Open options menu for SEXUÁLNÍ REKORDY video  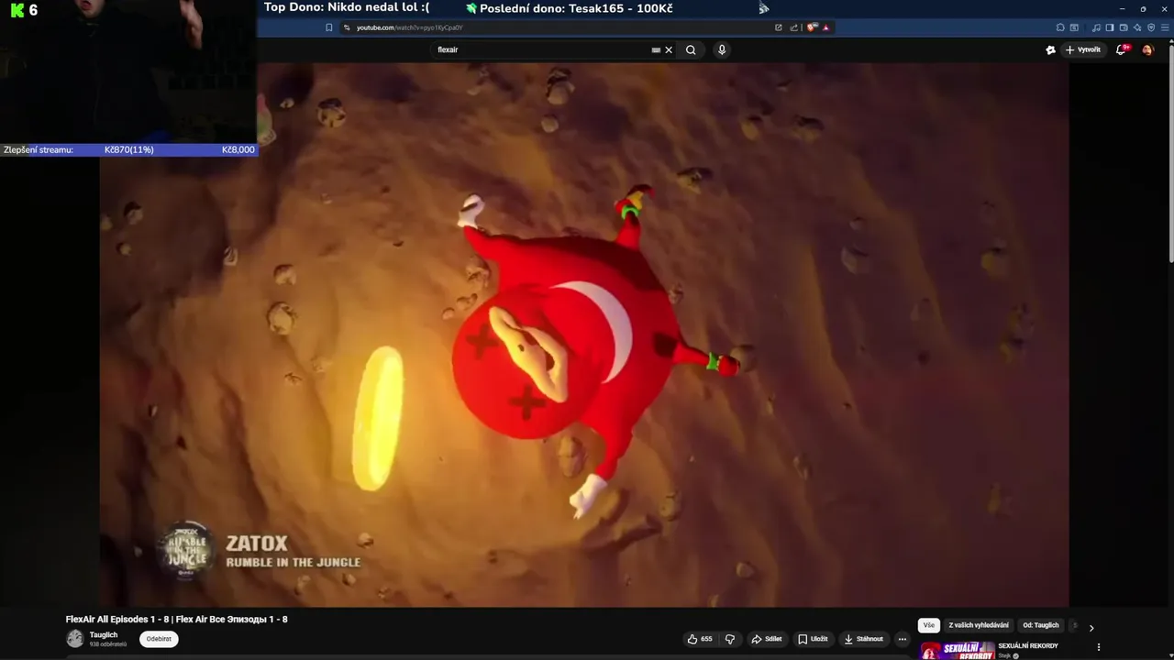tap(1099, 648)
